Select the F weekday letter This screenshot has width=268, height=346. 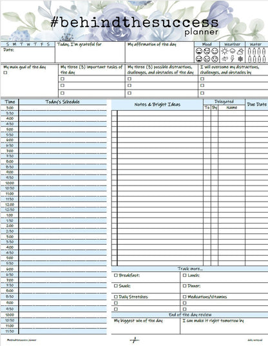pyautogui.click(x=42, y=44)
